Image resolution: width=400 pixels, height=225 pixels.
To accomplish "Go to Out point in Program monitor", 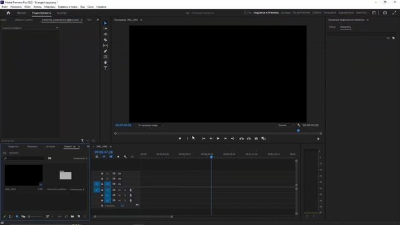I will (x=232, y=139).
